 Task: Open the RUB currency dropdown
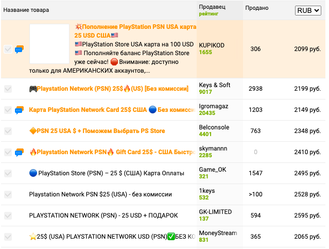click(308, 10)
